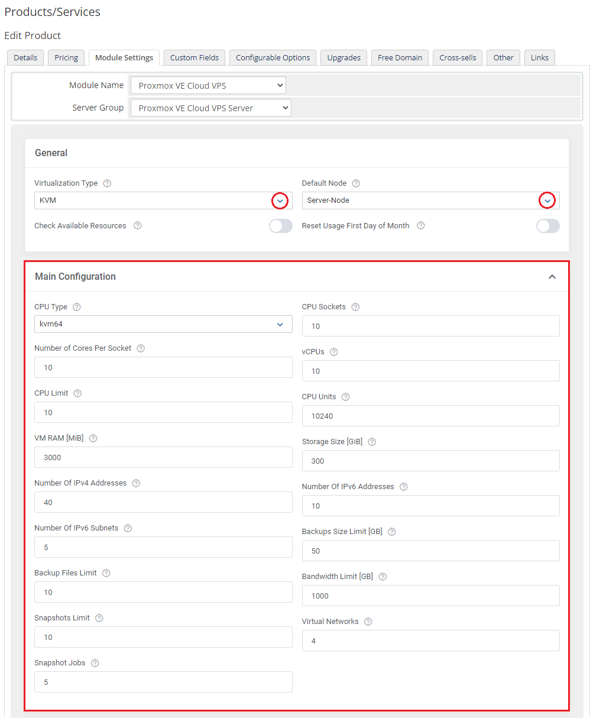Click help icon for Bandwidth Limit [GB]
Screen dimensions: 590x718
(x=382, y=577)
